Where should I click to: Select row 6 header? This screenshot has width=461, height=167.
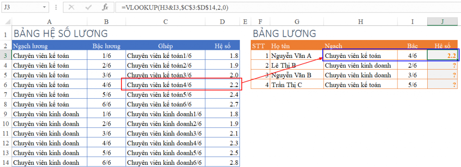pyautogui.click(x=5, y=85)
